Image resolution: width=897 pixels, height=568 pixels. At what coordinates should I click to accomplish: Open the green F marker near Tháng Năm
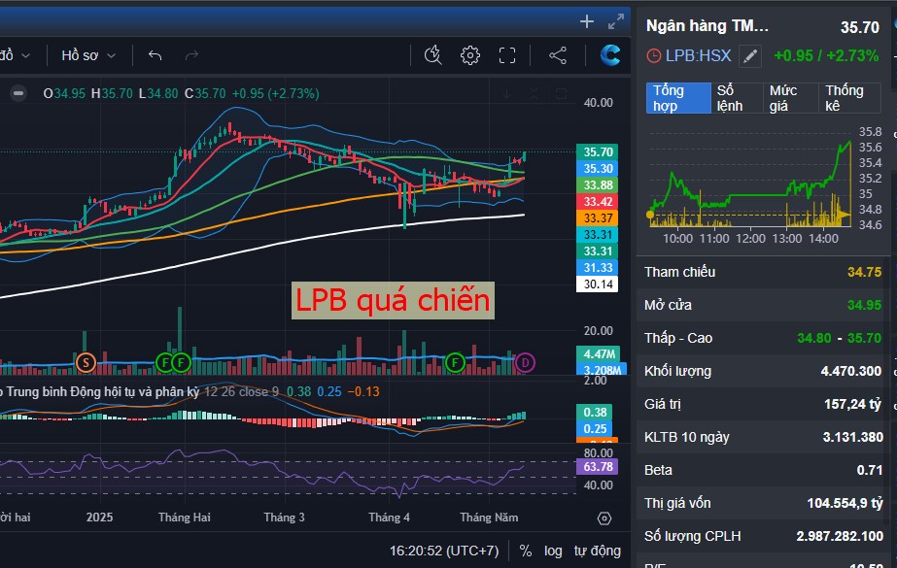click(455, 362)
